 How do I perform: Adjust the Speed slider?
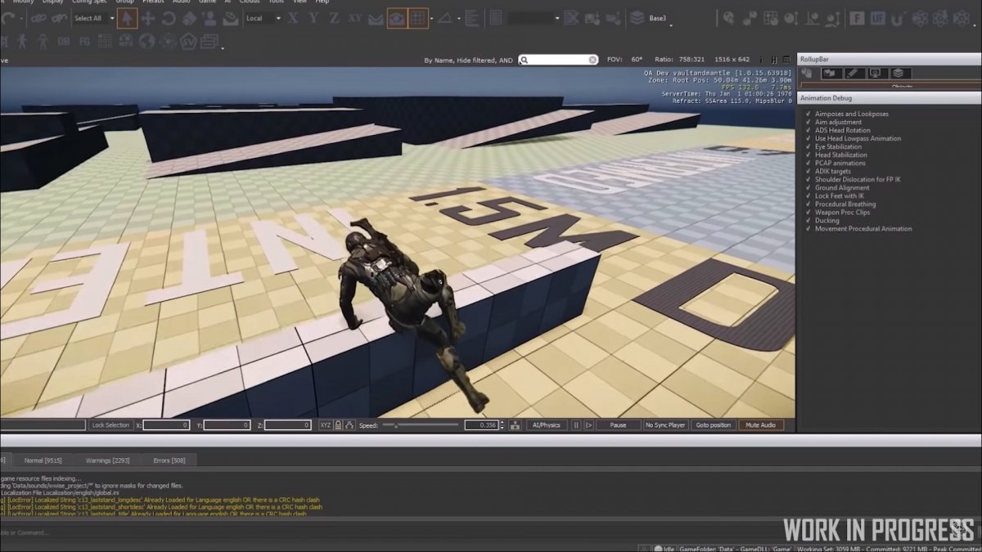421,425
